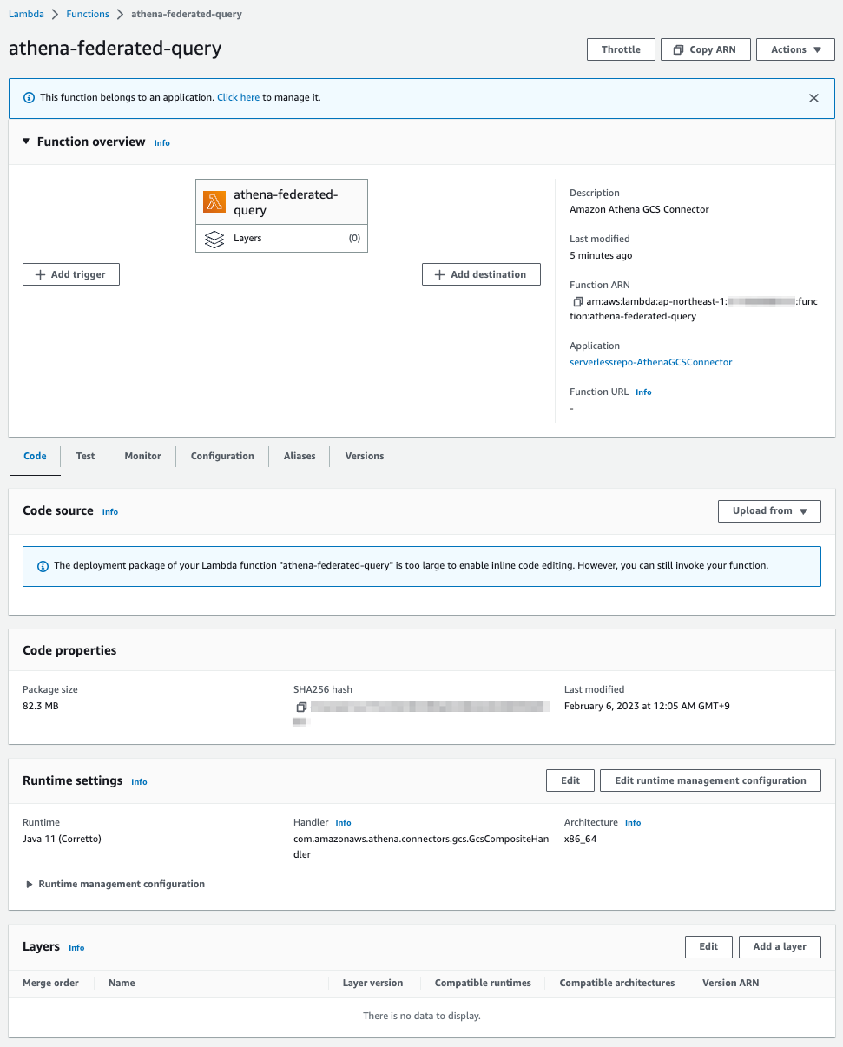Edit the Layers section
The image size is (843, 1047).
tap(708, 946)
